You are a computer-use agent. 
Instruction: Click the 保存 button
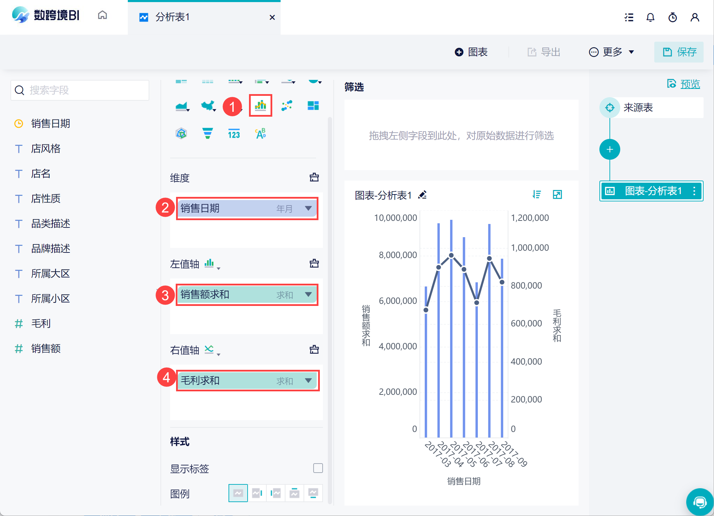tap(679, 52)
